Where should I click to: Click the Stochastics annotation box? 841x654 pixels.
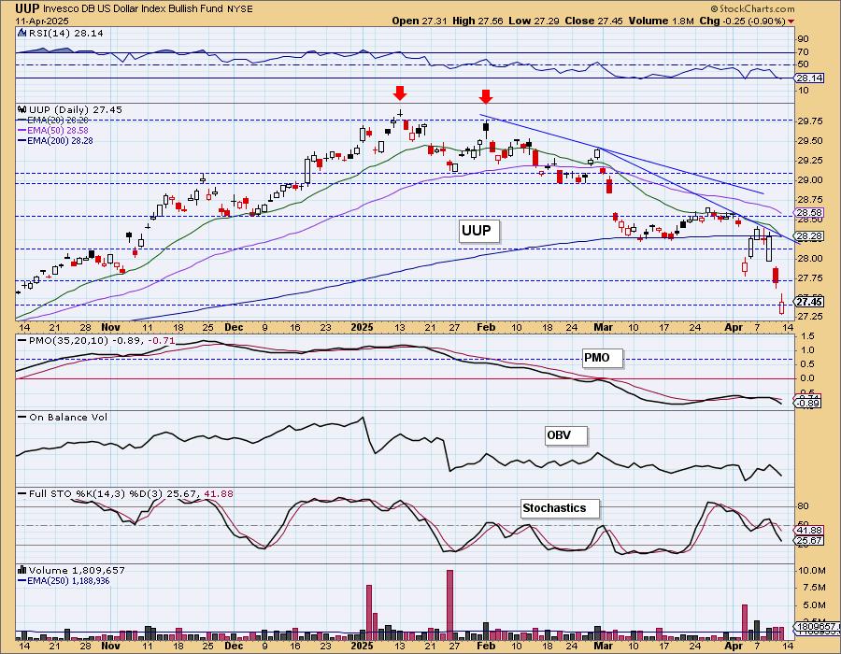click(x=560, y=508)
